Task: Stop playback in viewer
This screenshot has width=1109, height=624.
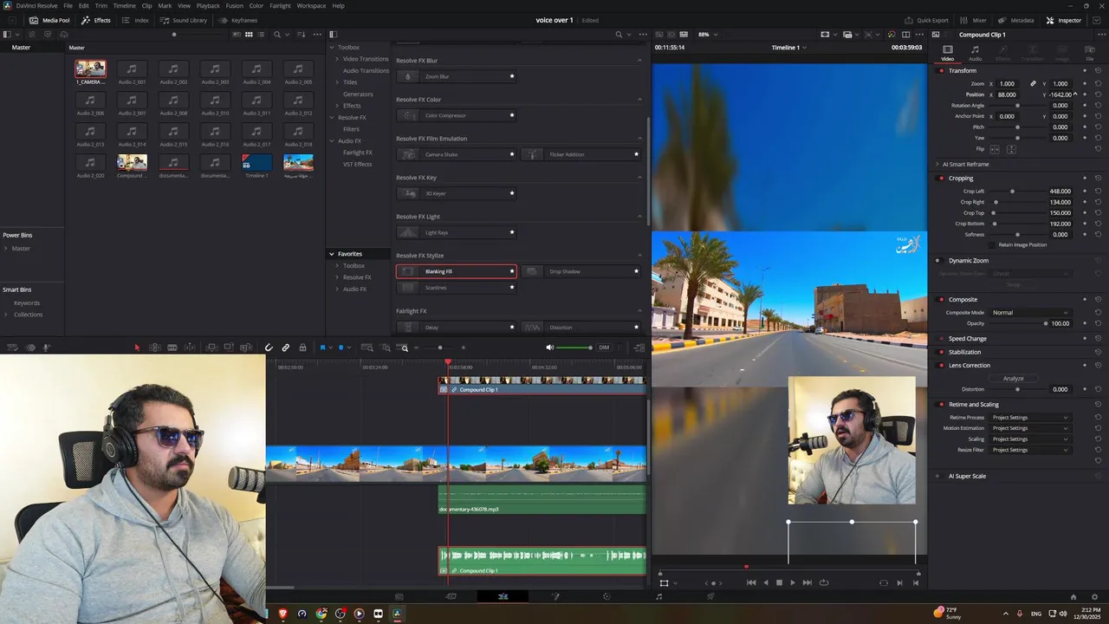Action: pos(779,582)
